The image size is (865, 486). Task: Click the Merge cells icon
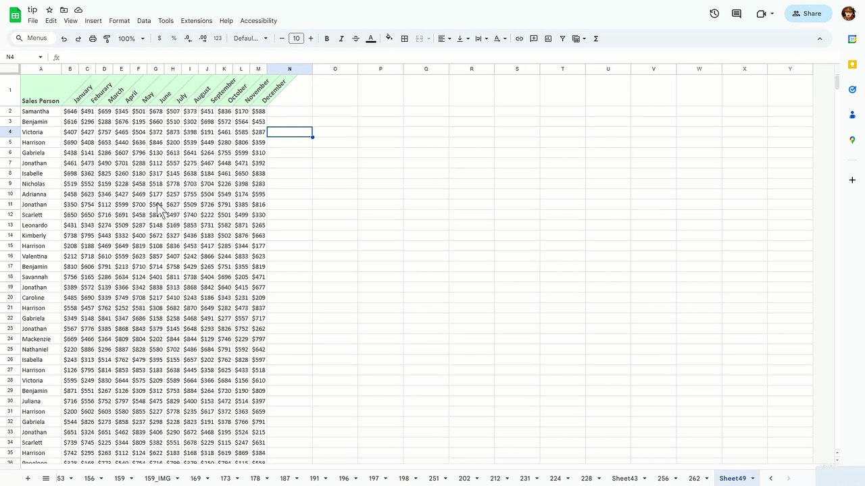[x=419, y=38]
